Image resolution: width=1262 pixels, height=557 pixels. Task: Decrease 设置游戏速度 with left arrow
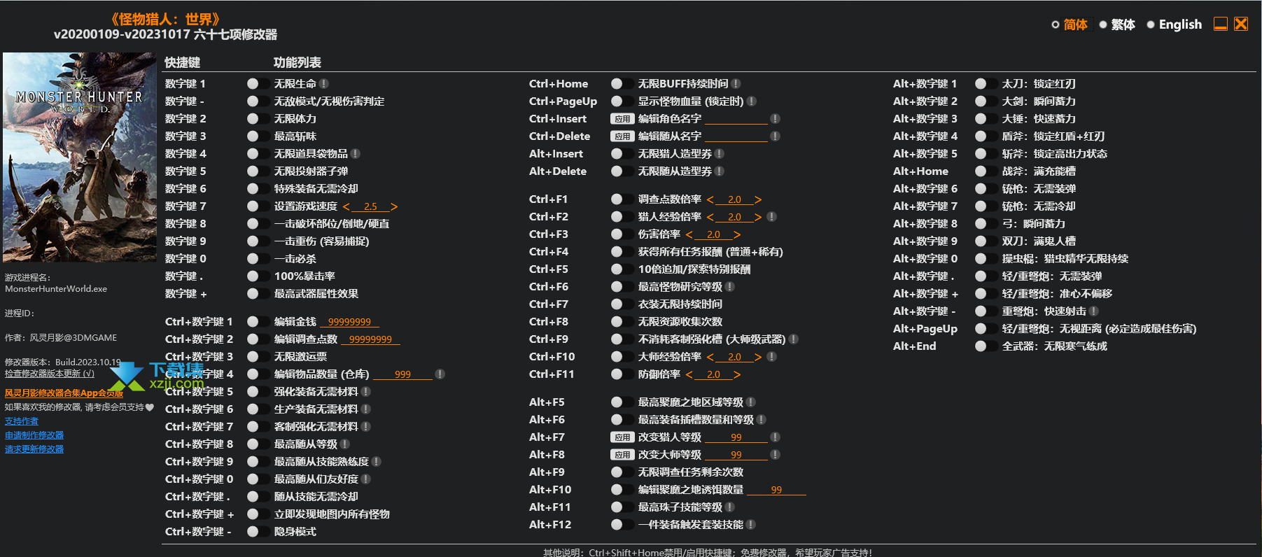[x=346, y=207]
